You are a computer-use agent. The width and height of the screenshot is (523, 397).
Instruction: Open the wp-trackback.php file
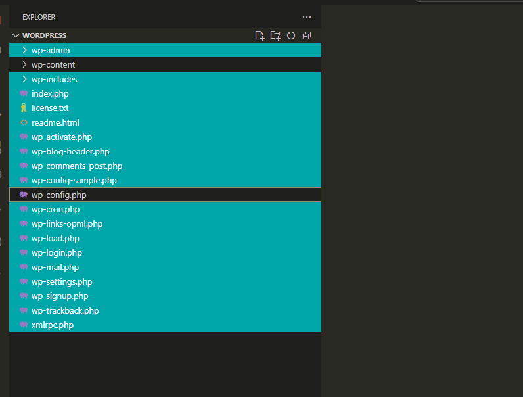65,311
